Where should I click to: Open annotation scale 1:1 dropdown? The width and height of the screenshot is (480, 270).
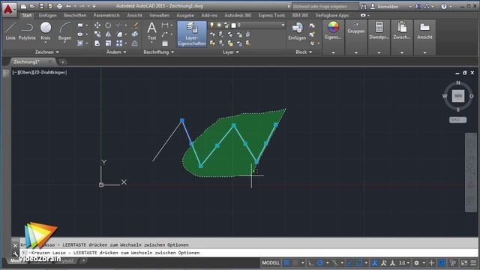click(x=403, y=262)
